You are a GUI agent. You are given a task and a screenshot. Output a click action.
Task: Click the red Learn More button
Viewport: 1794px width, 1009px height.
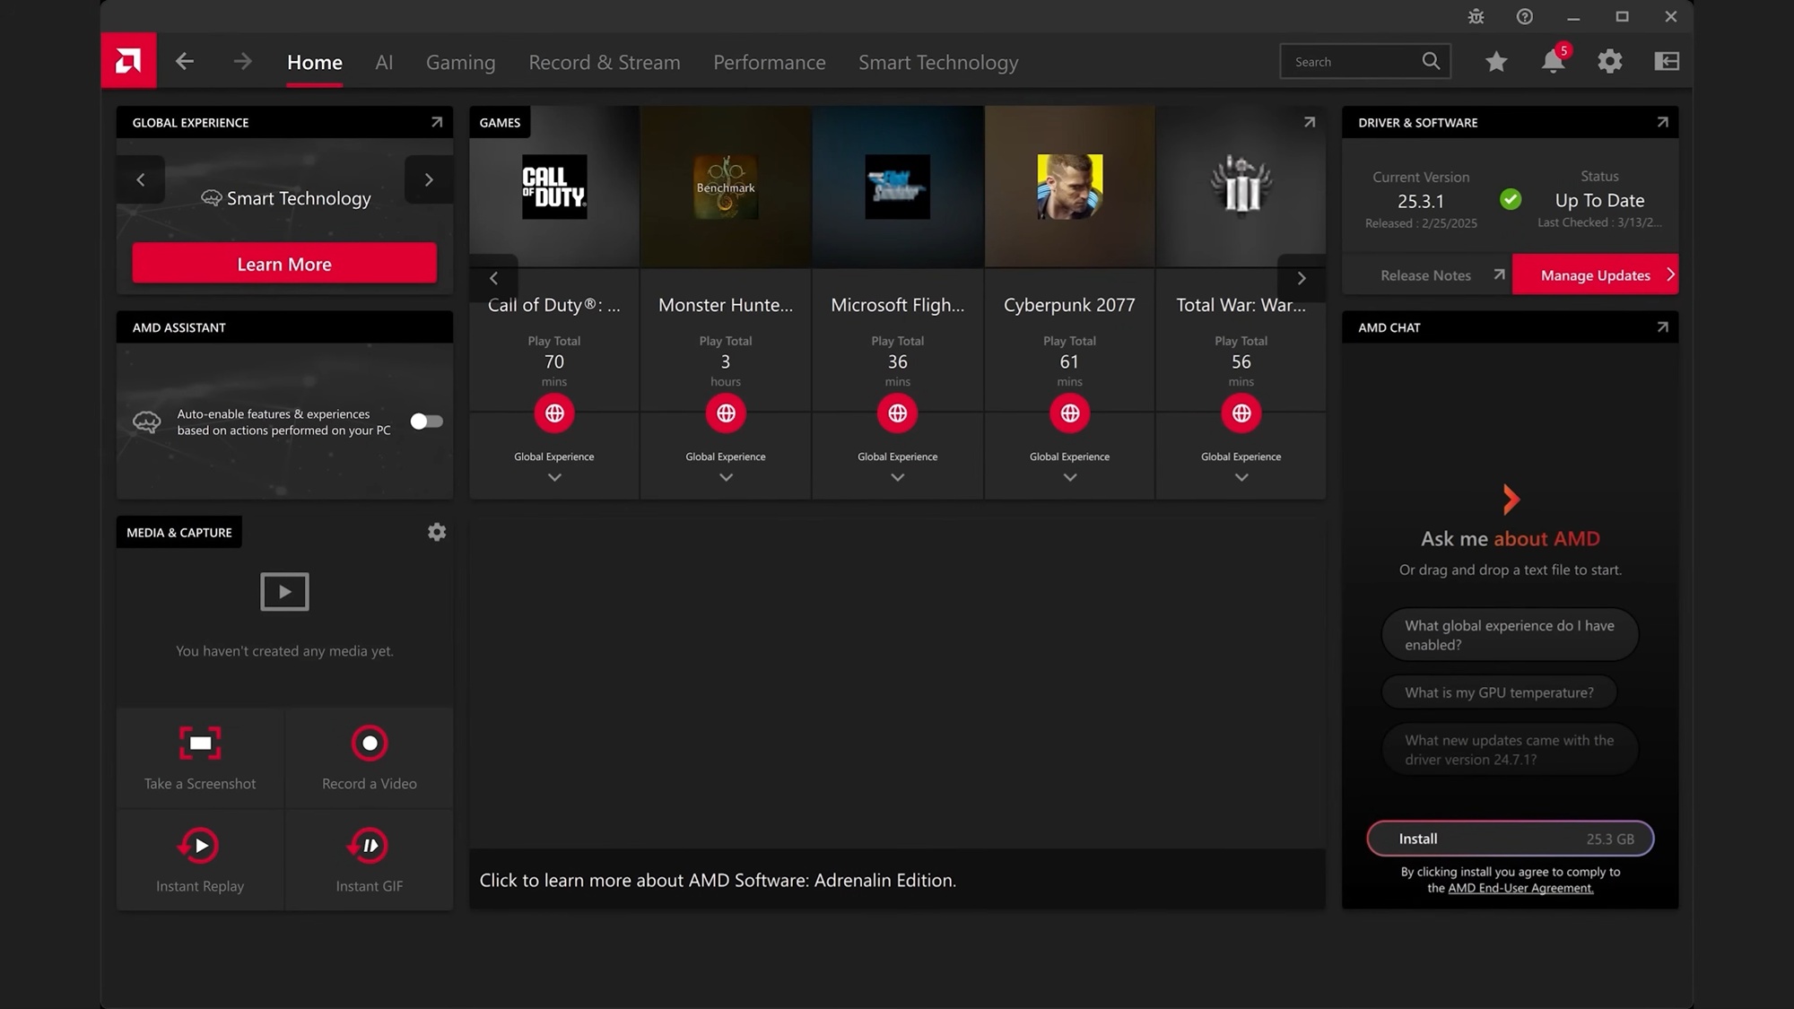click(x=284, y=264)
